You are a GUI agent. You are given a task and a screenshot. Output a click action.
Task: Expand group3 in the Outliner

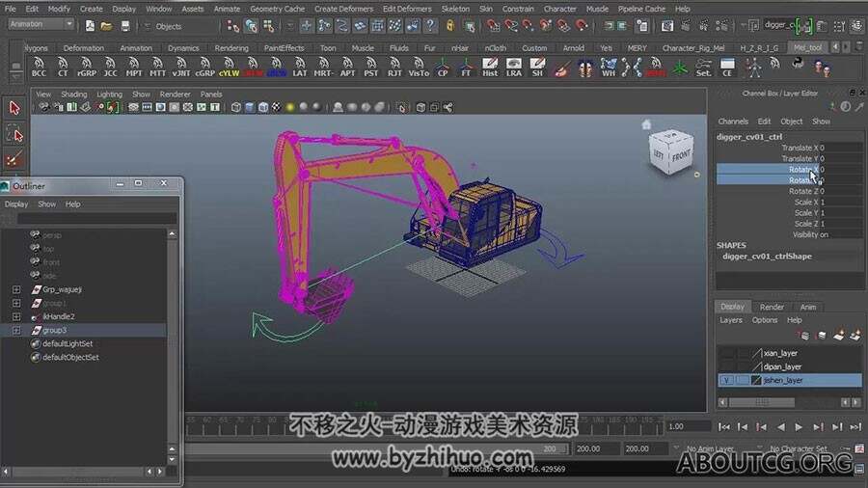(x=16, y=330)
